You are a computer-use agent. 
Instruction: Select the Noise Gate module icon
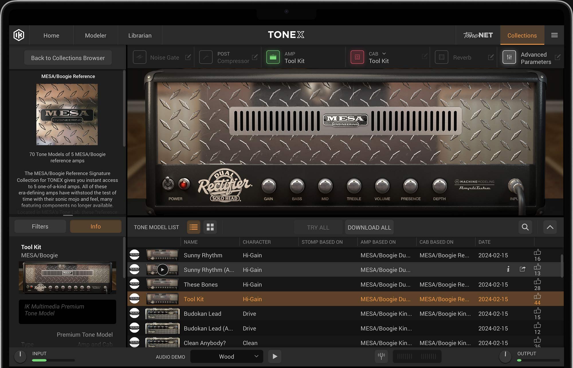(140, 57)
